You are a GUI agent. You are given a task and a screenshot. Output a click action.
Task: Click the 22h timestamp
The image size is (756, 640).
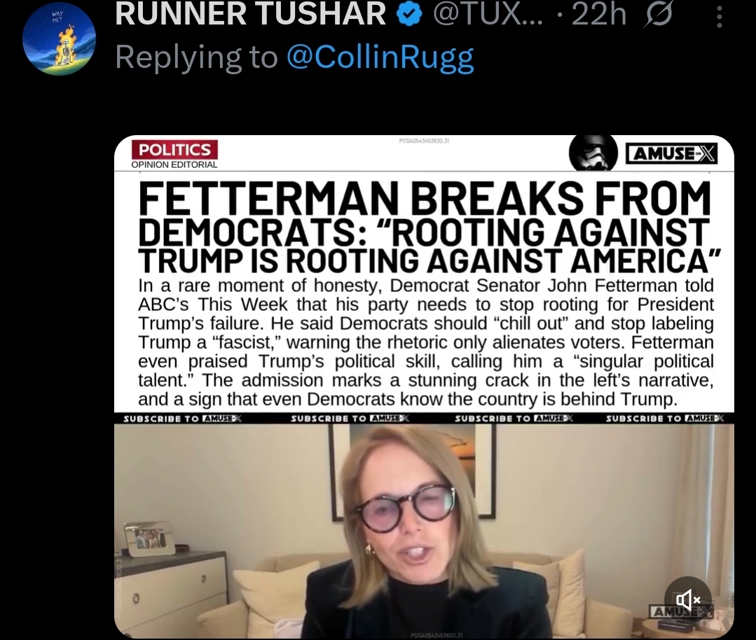point(599,15)
